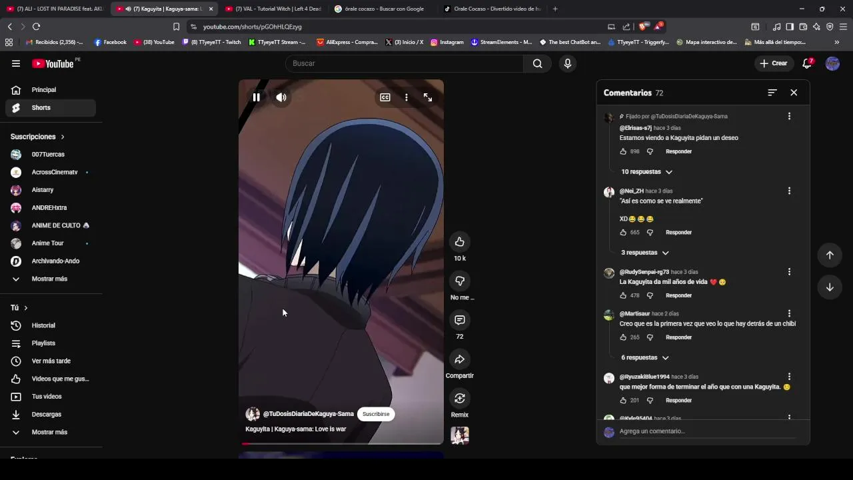Open the Crear button

(x=774, y=63)
